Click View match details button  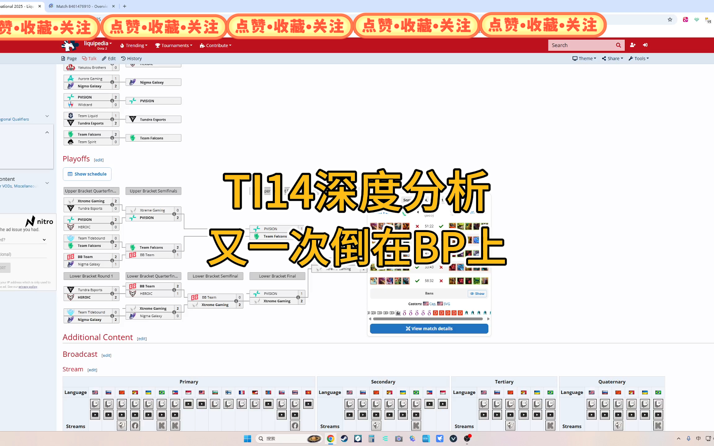[429, 329]
